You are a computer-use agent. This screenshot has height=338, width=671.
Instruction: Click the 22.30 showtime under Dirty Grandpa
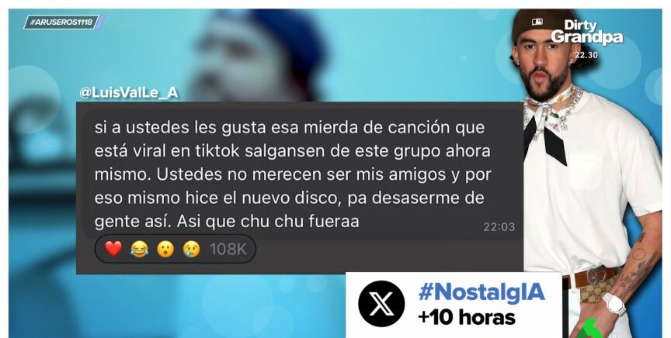point(586,55)
